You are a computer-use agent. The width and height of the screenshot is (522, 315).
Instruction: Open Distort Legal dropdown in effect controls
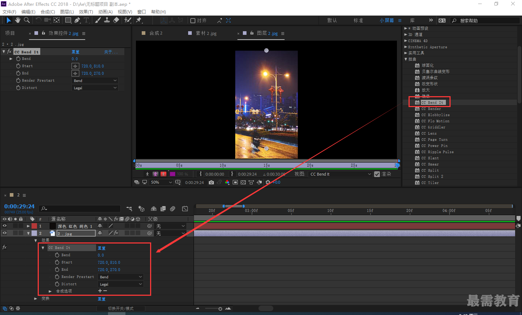click(95, 88)
